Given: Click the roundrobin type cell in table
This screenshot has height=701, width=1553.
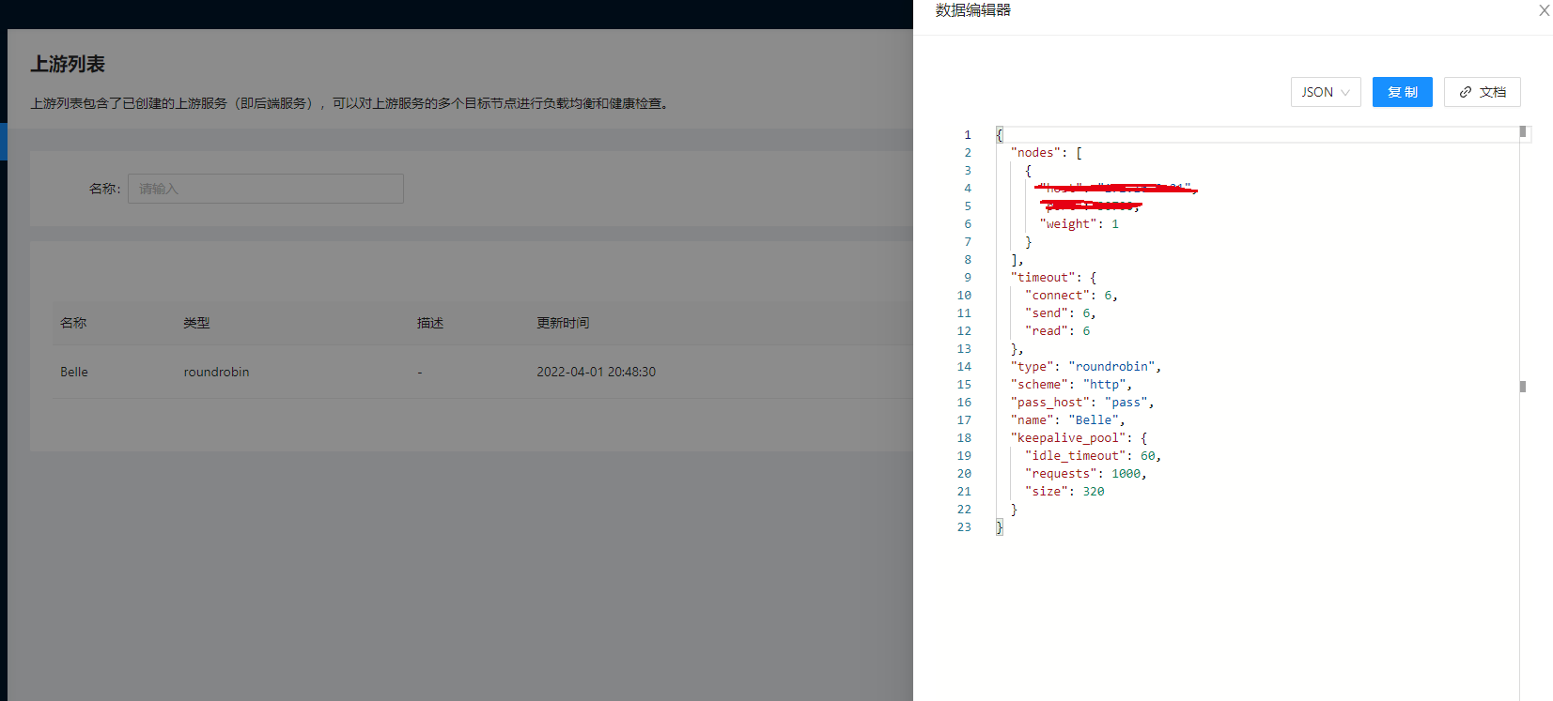Looking at the screenshot, I should [x=216, y=372].
